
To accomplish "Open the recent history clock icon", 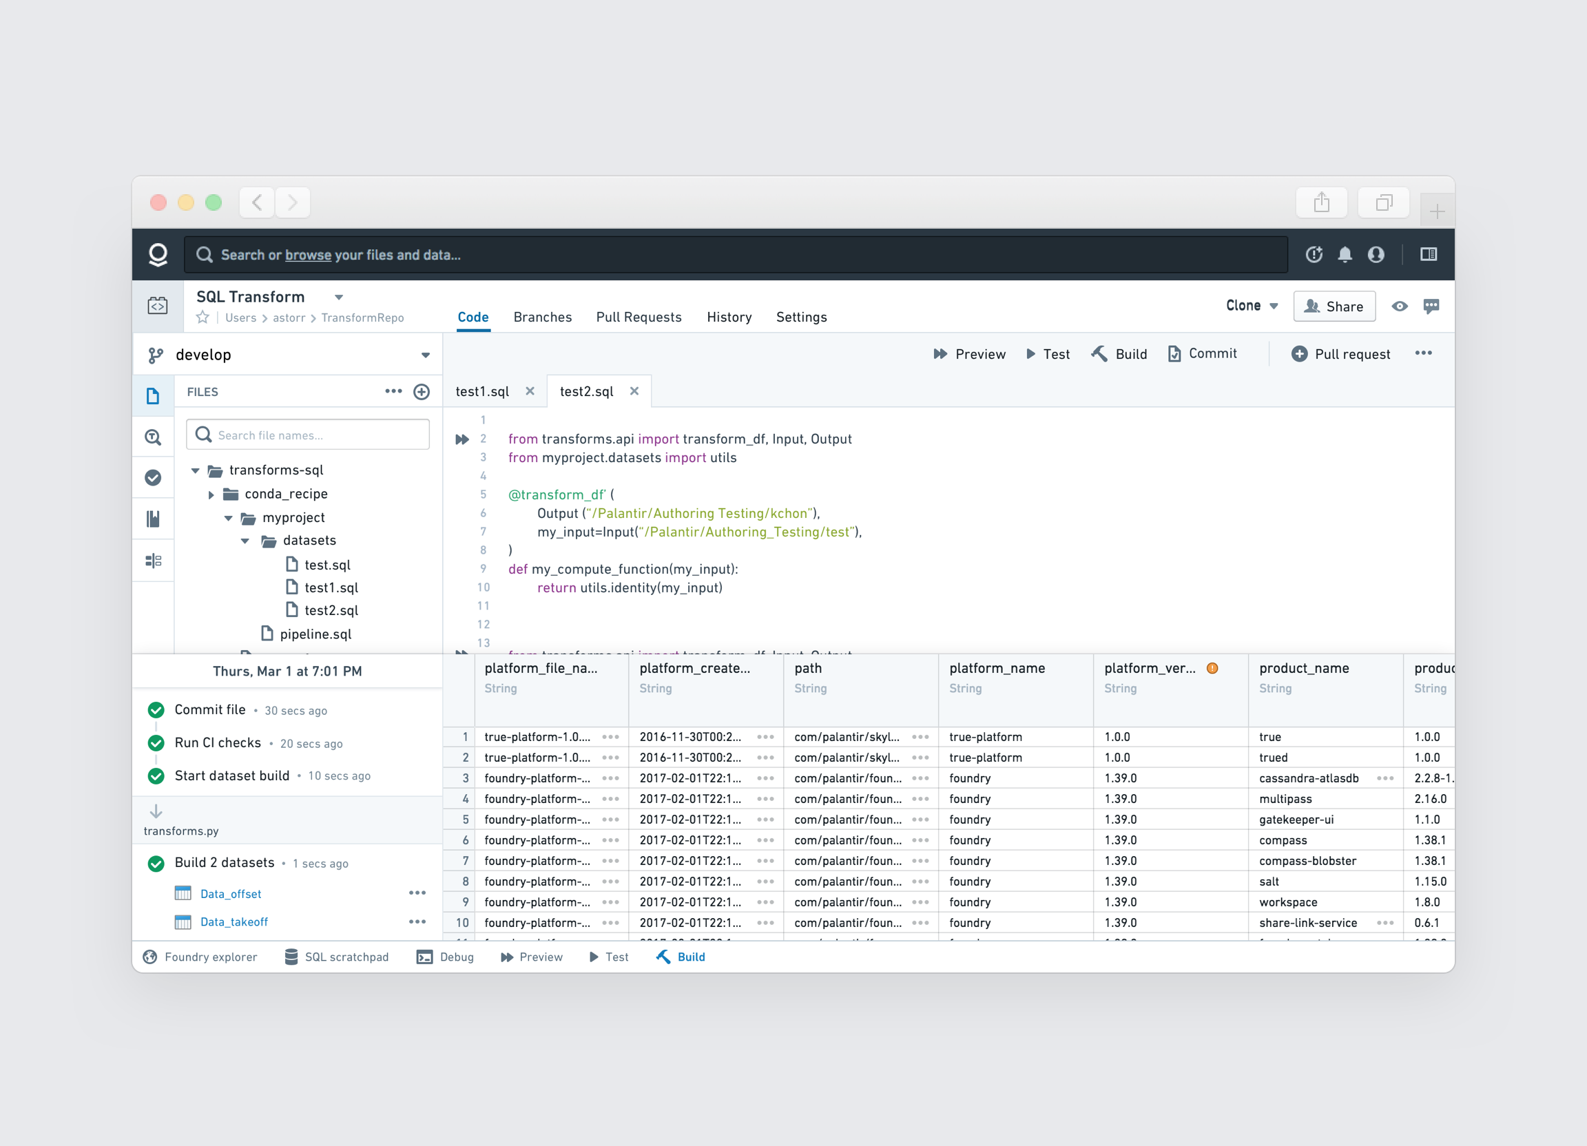I will click(x=1314, y=255).
